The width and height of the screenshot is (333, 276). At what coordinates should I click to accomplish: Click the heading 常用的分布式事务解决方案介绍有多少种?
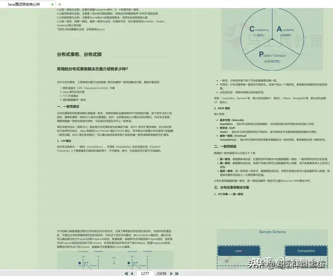click(92, 69)
